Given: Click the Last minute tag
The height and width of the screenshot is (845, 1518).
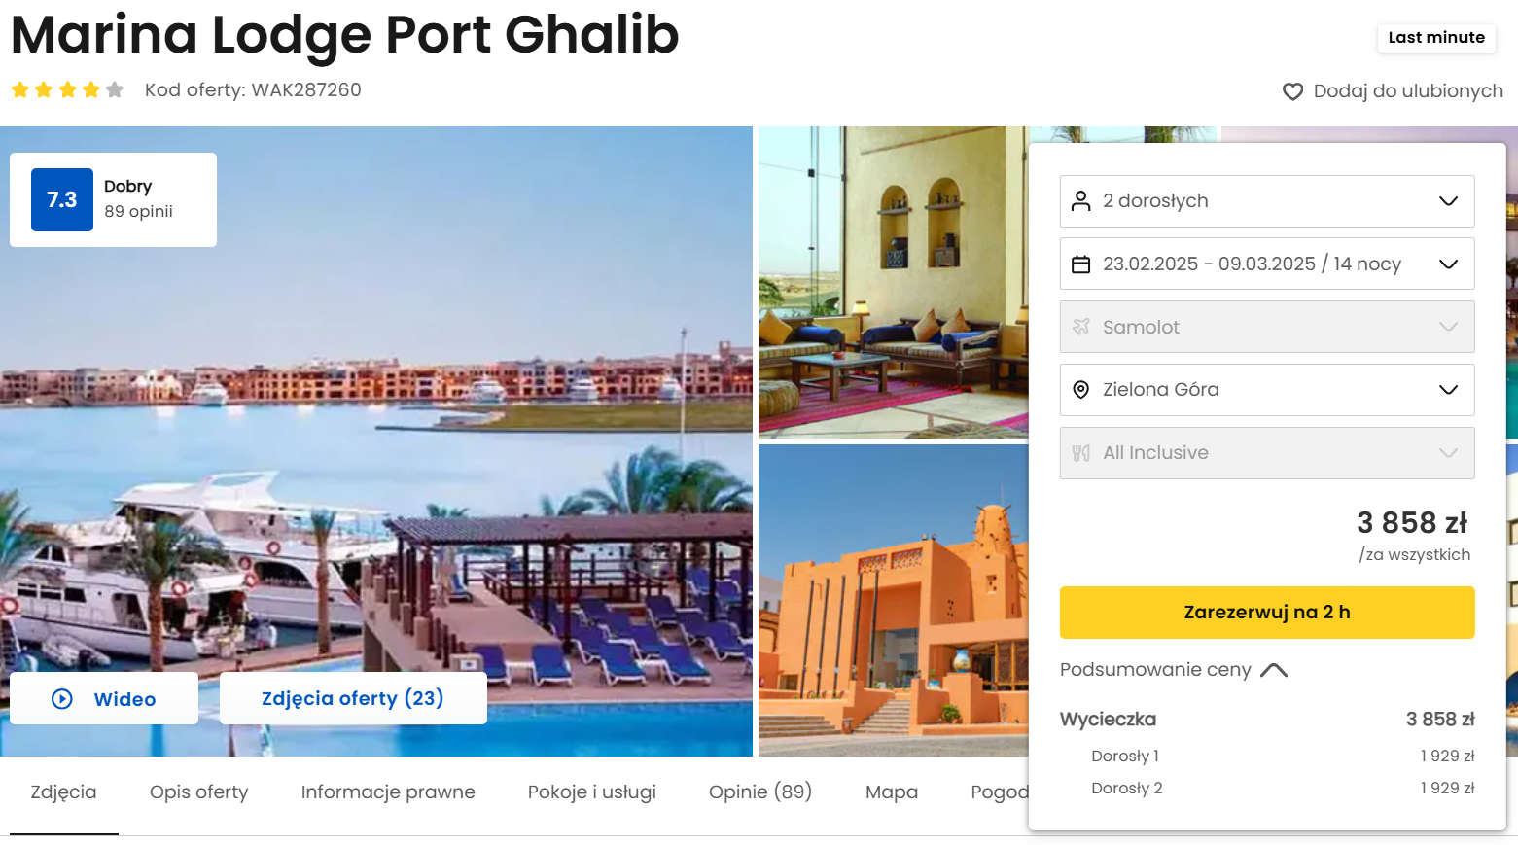Looking at the screenshot, I should (x=1436, y=38).
